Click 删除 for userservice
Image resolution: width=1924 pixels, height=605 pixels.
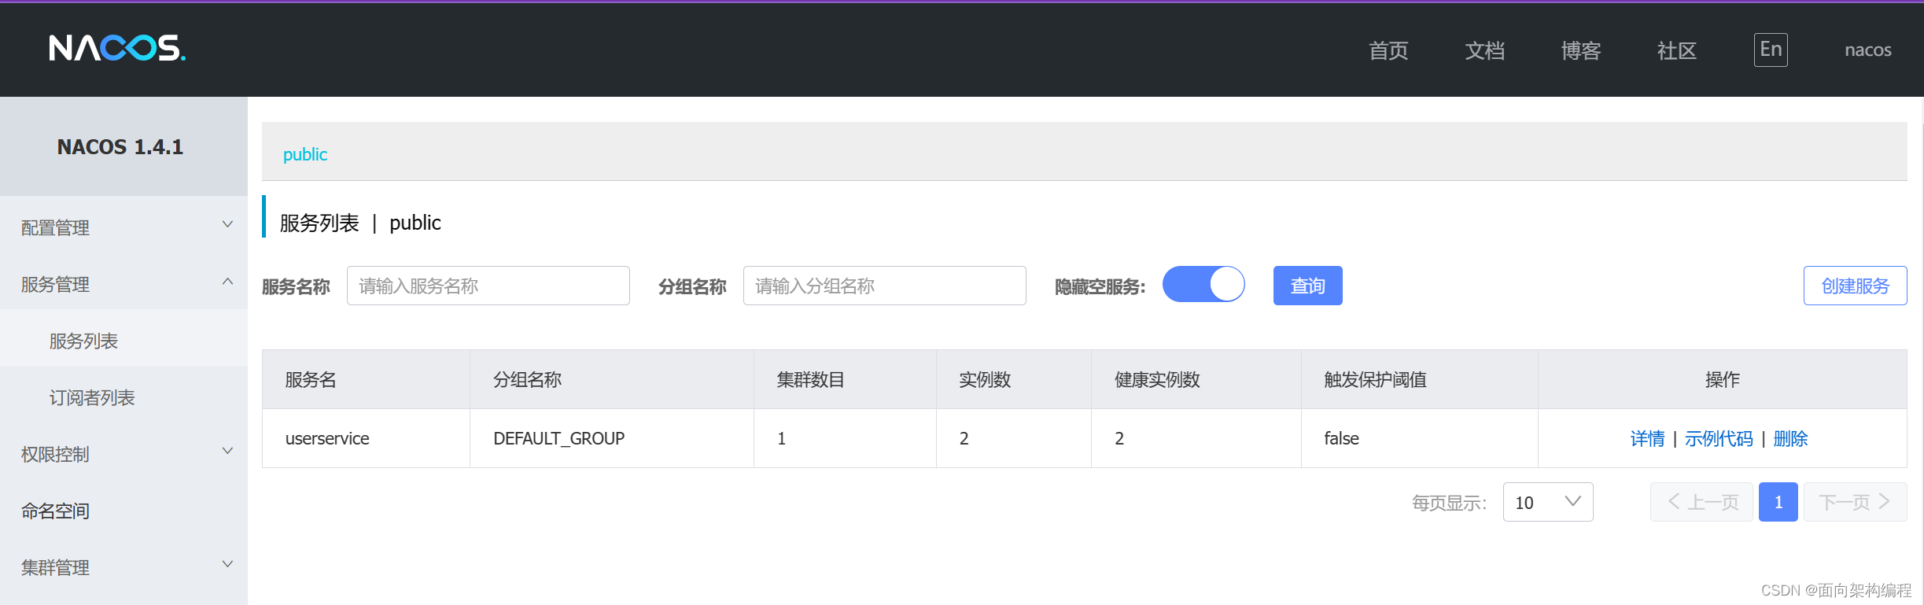click(x=1790, y=438)
